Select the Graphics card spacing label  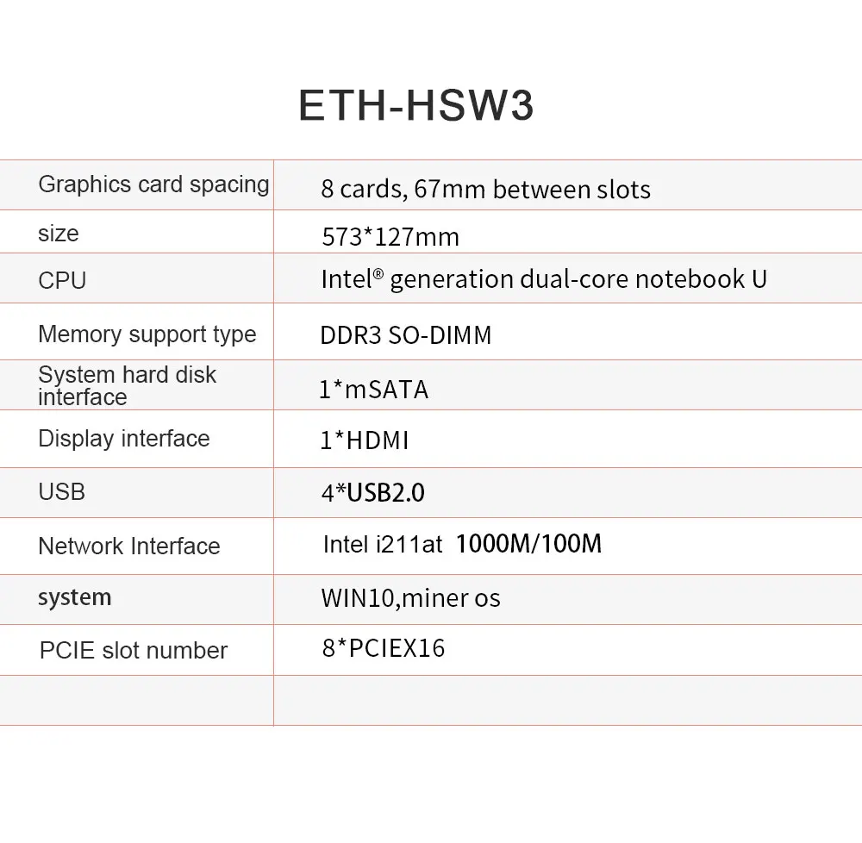coord(154,185)
